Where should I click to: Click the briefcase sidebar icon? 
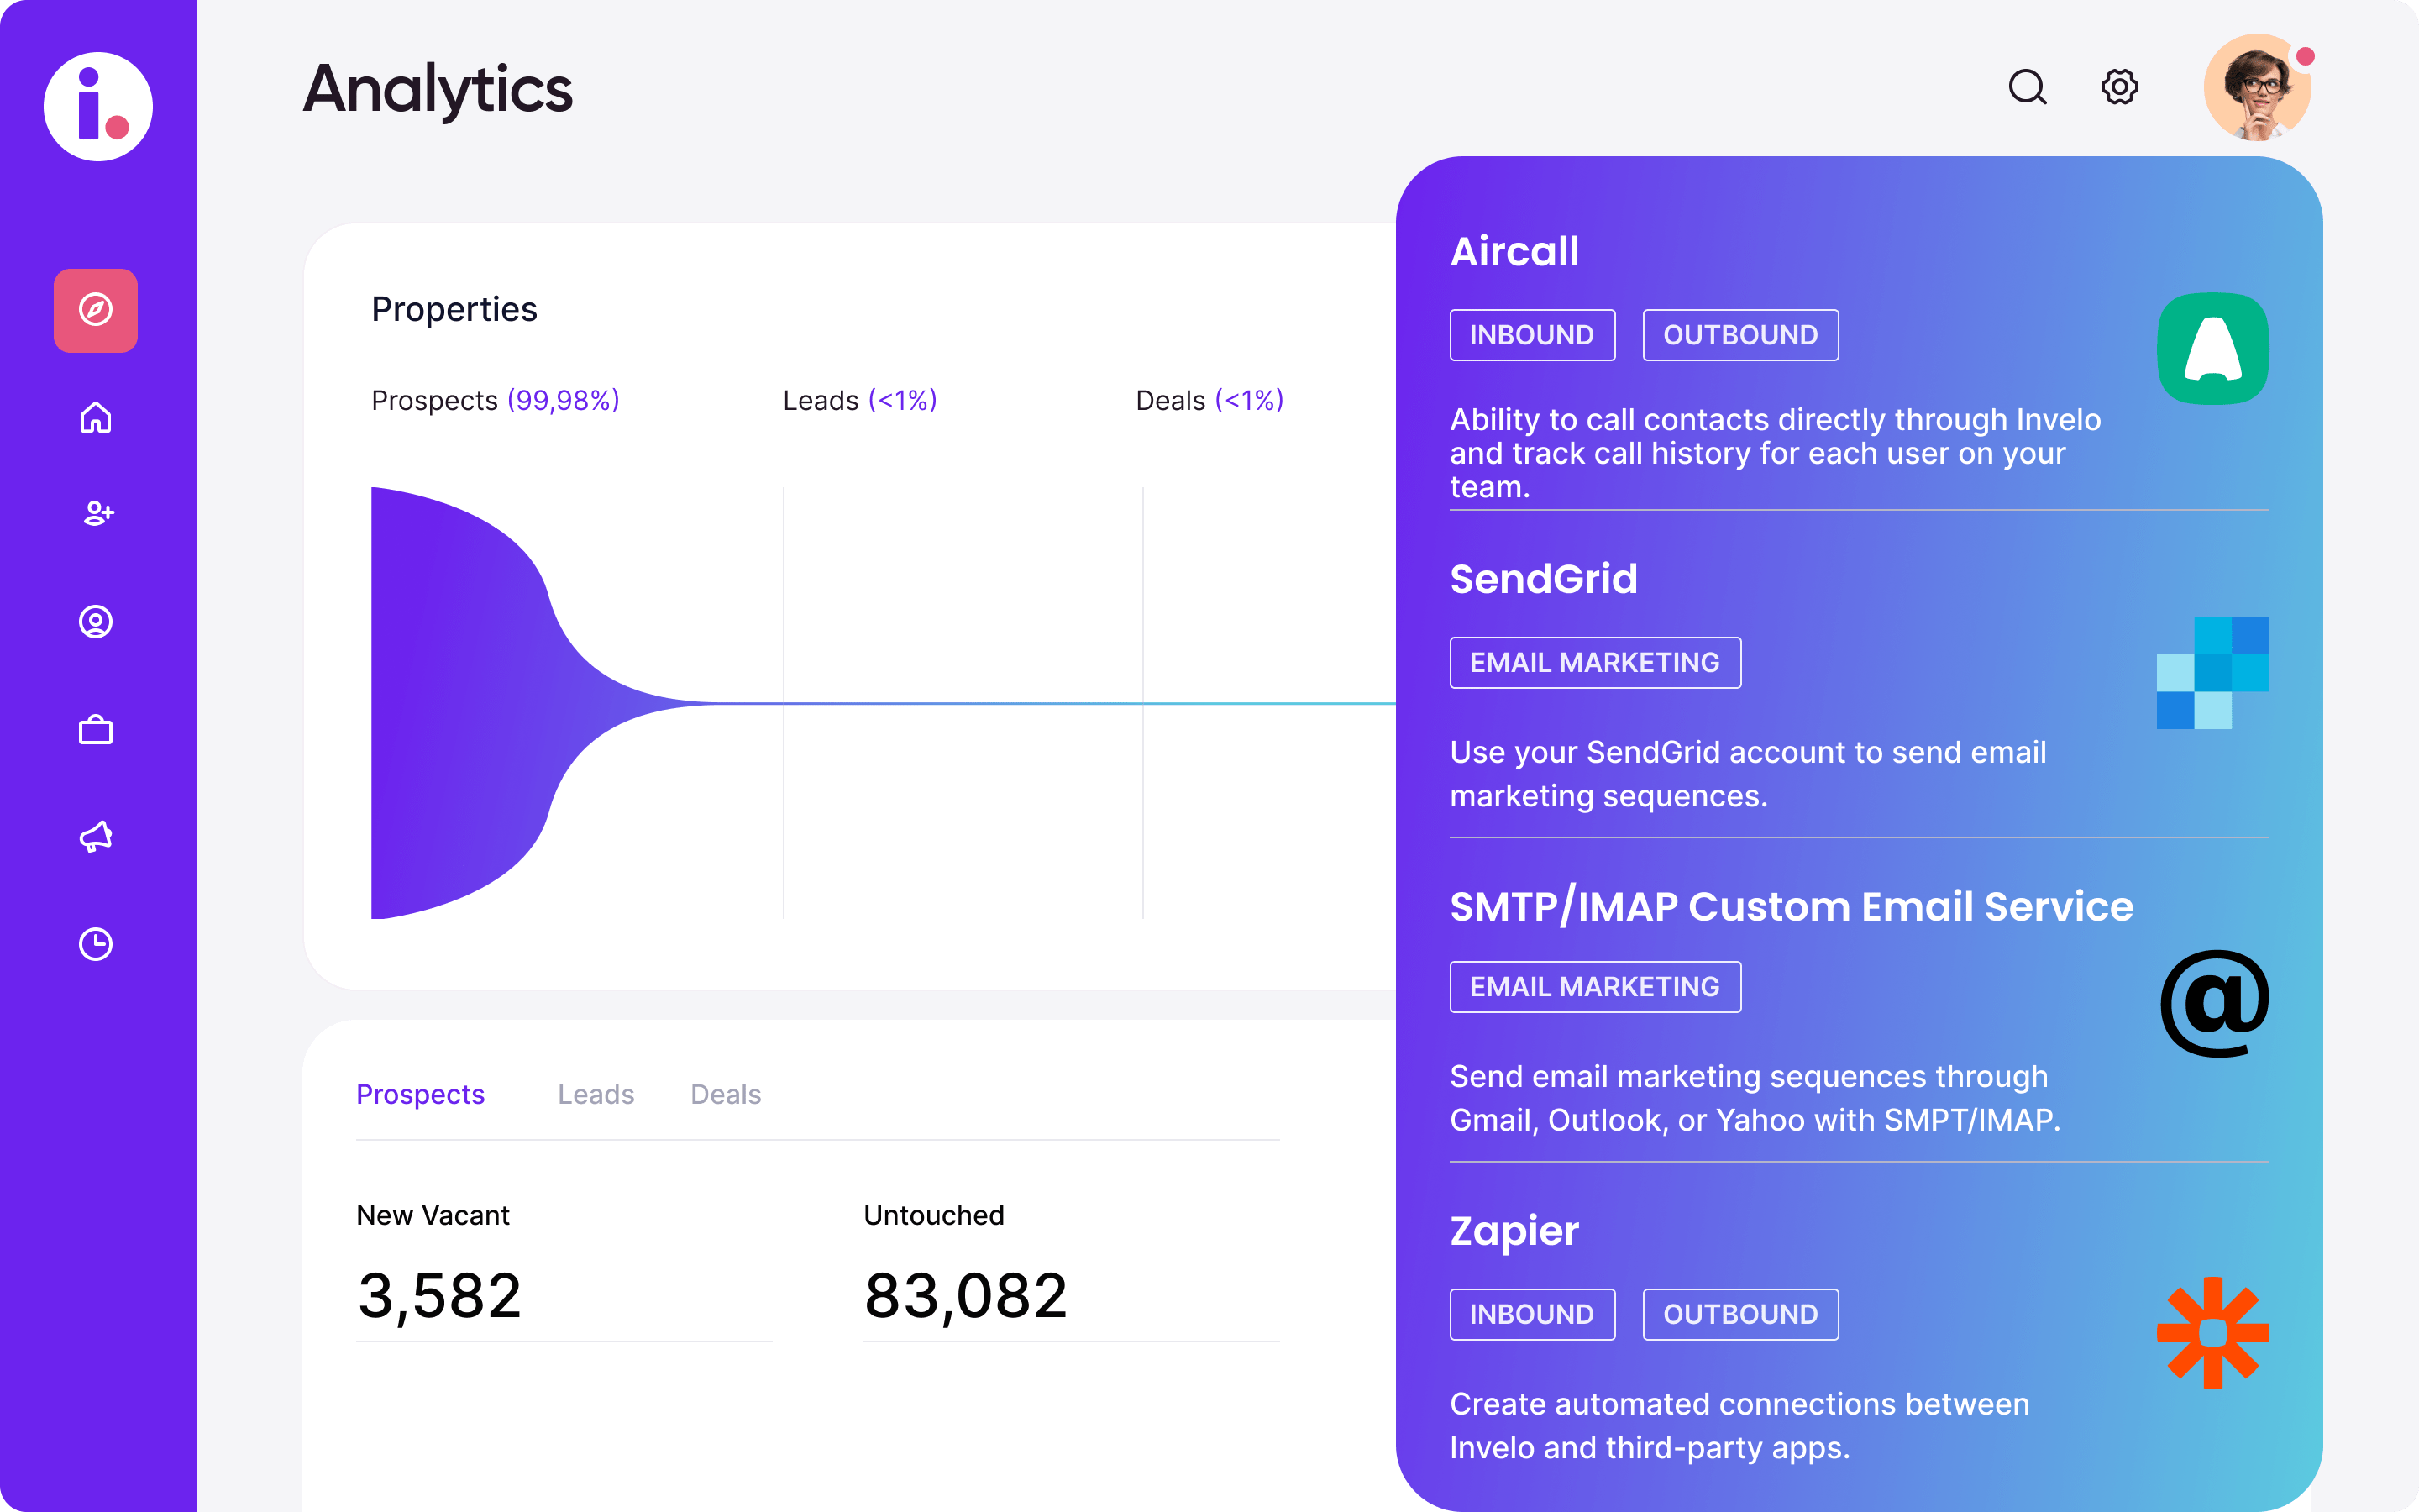tap(96, 730)
